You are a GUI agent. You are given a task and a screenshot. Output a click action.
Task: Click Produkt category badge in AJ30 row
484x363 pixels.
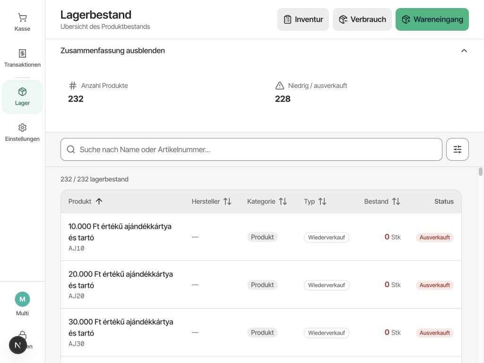tap(262, 333)
